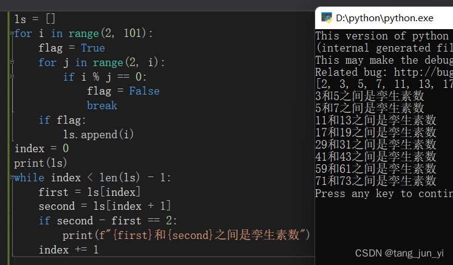Click the 'flag = False' statement
The width and height of the screenshot is (453, 265).
(x=123, y=91)
